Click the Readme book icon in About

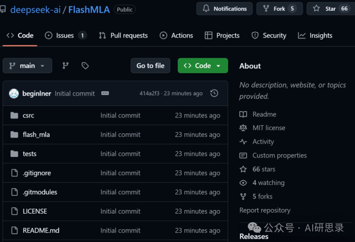click(243, 114)
